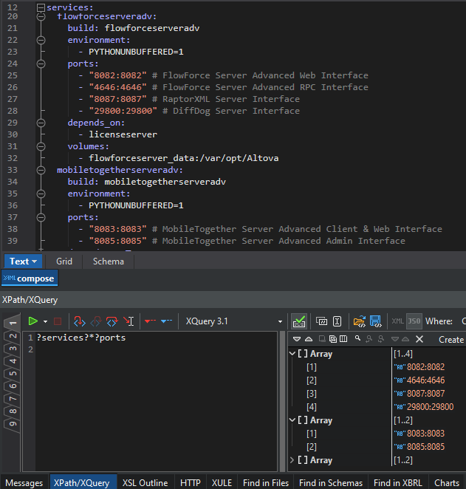This screenshot has height=489, width=466.
Task: Click the step into debugger icon
Action: coord(79,321)
